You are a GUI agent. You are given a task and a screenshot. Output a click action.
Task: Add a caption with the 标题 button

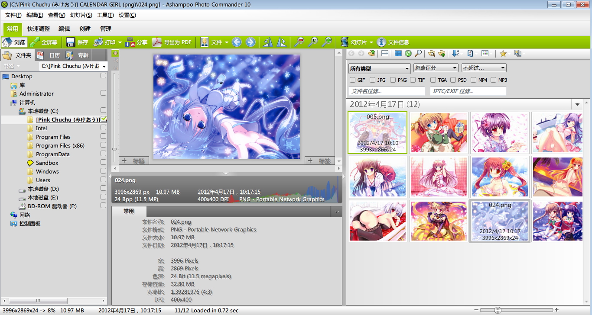[134, 161]
